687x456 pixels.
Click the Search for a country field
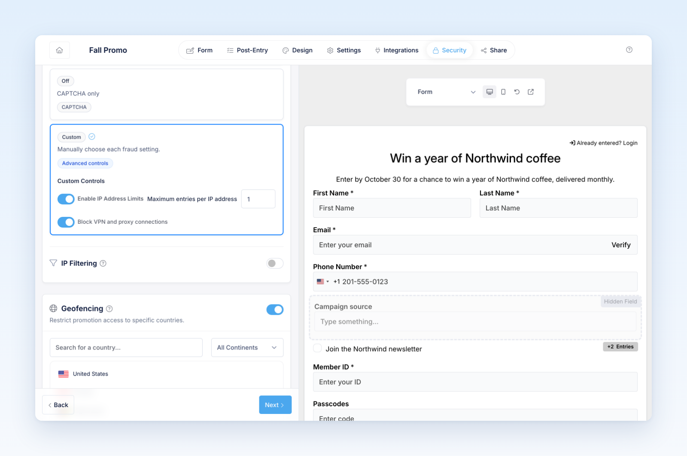pos(126,347)
